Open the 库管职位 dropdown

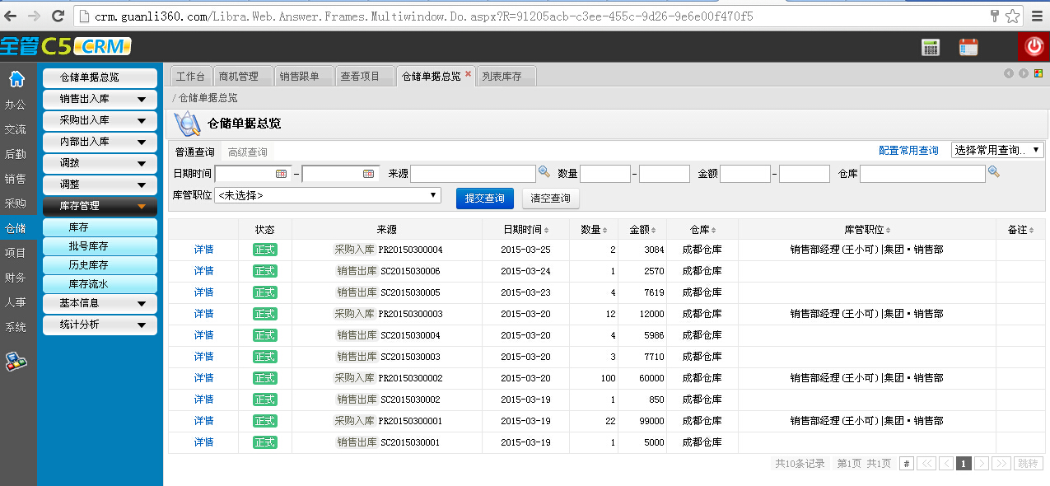[x=328, y=196]
